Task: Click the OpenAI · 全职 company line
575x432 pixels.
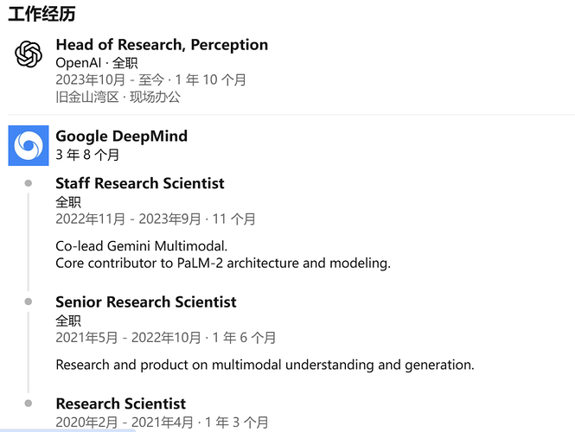Action: click(97, 63)
